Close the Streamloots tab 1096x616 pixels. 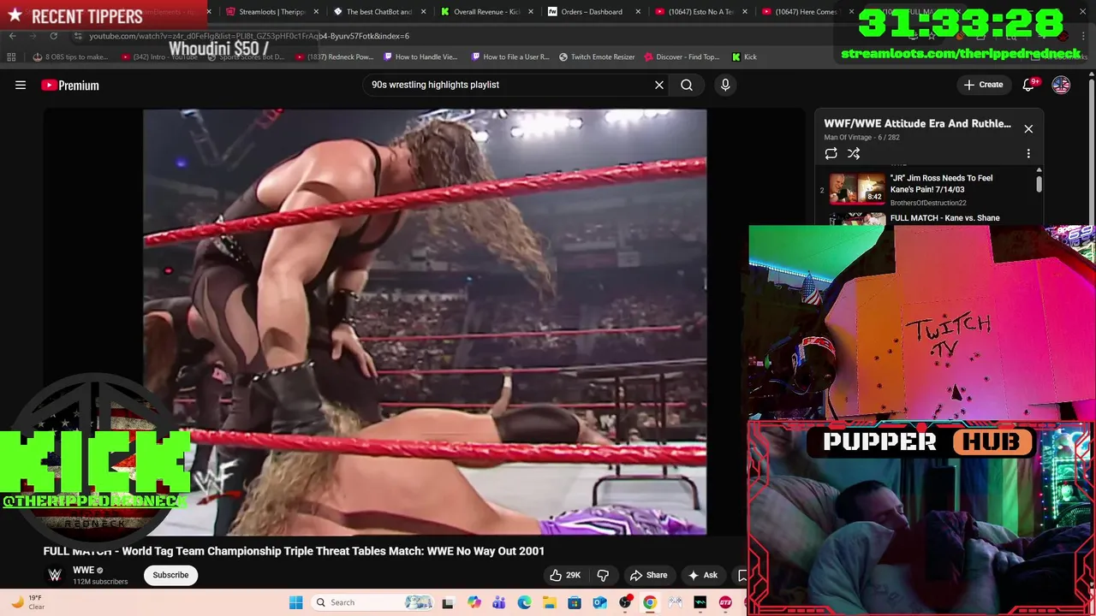(x=316, y=12)
